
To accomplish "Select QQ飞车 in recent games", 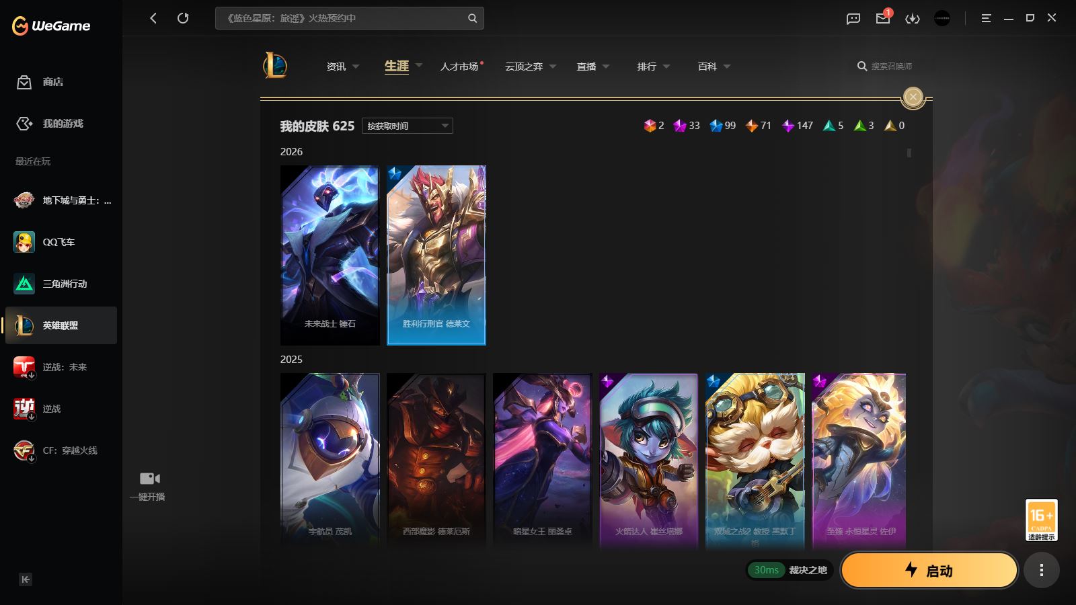I will tap(62, 242).
